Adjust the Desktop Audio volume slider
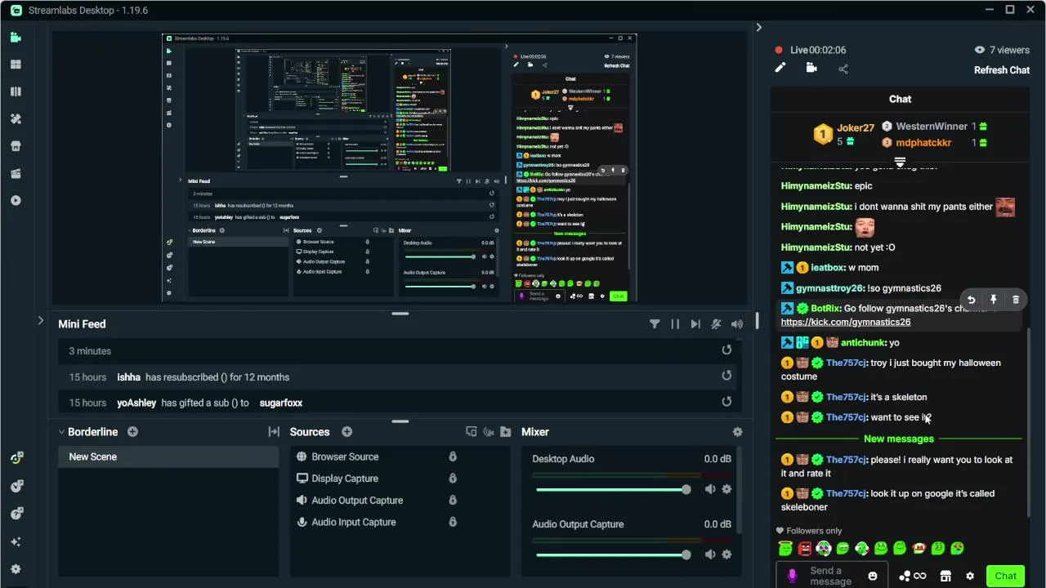 [x=613, y=489]
